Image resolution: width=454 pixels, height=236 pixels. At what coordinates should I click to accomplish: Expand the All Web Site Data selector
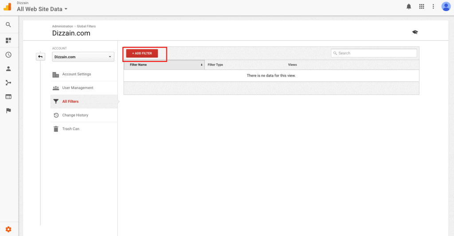(42, 9)
